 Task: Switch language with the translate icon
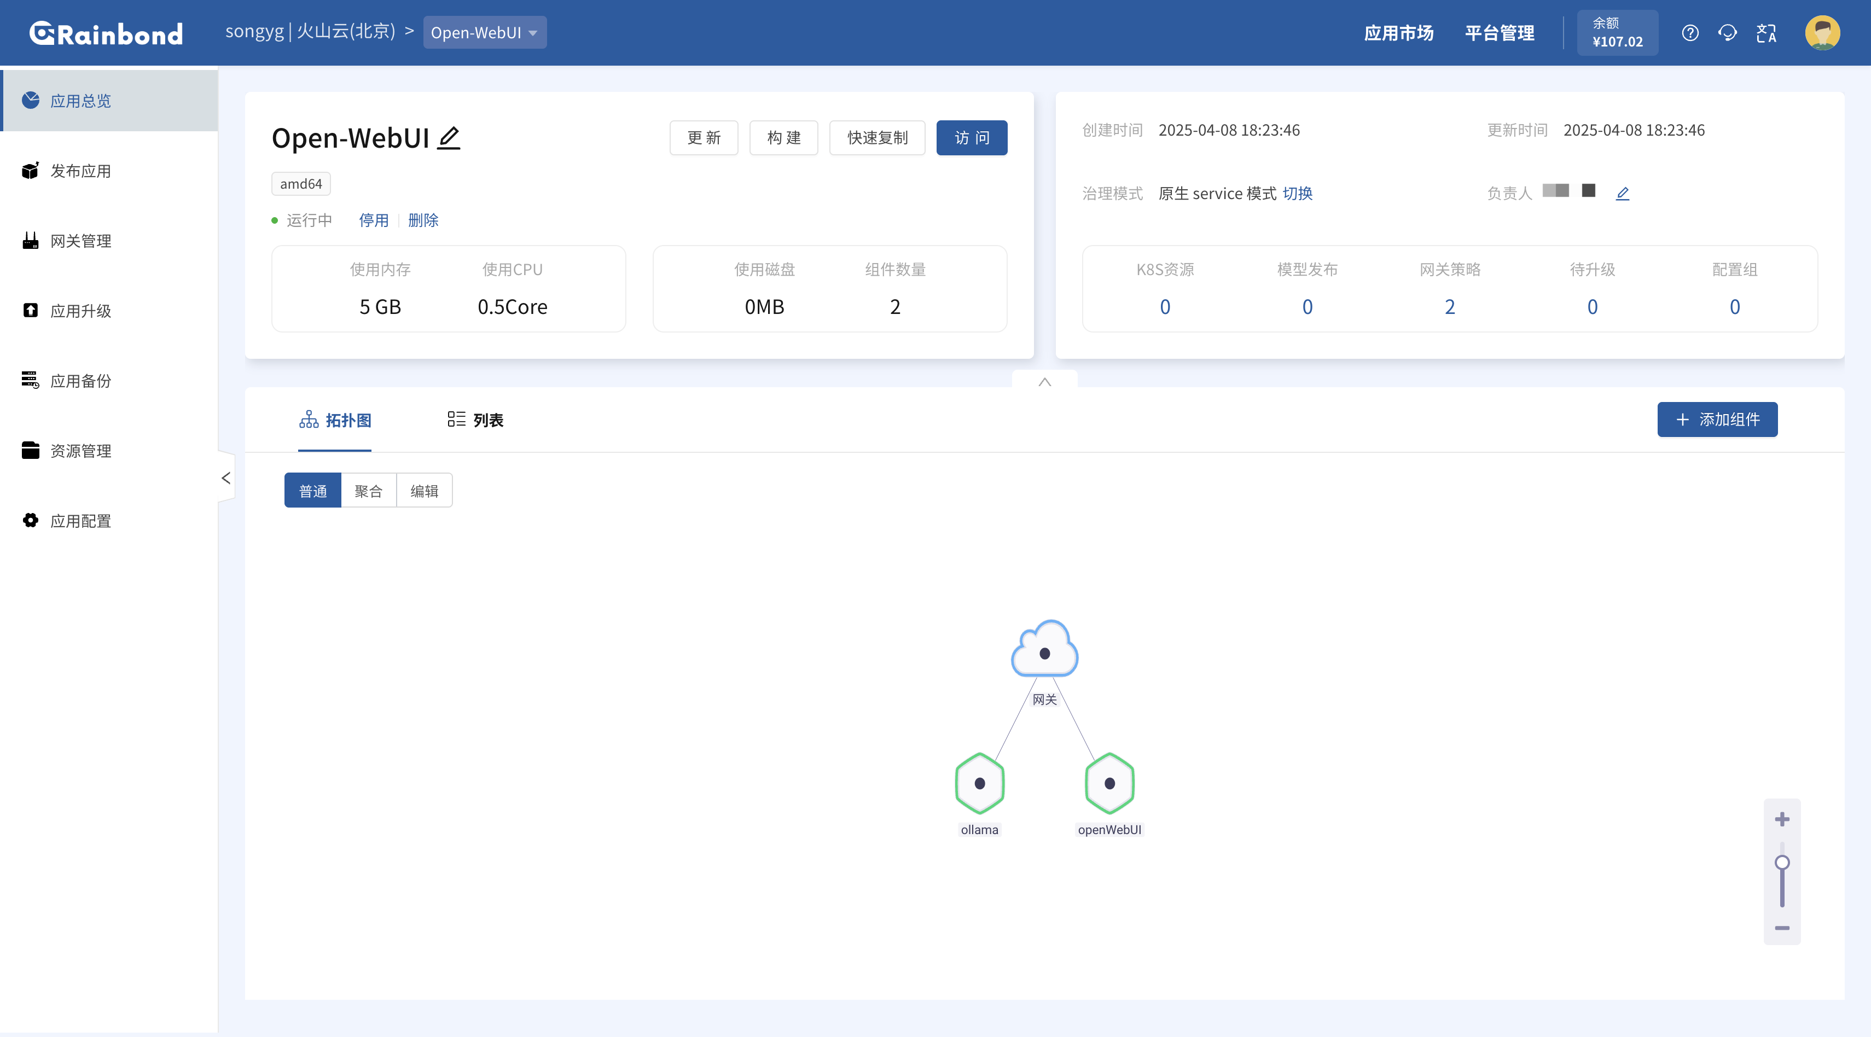tap(1765, 33)
